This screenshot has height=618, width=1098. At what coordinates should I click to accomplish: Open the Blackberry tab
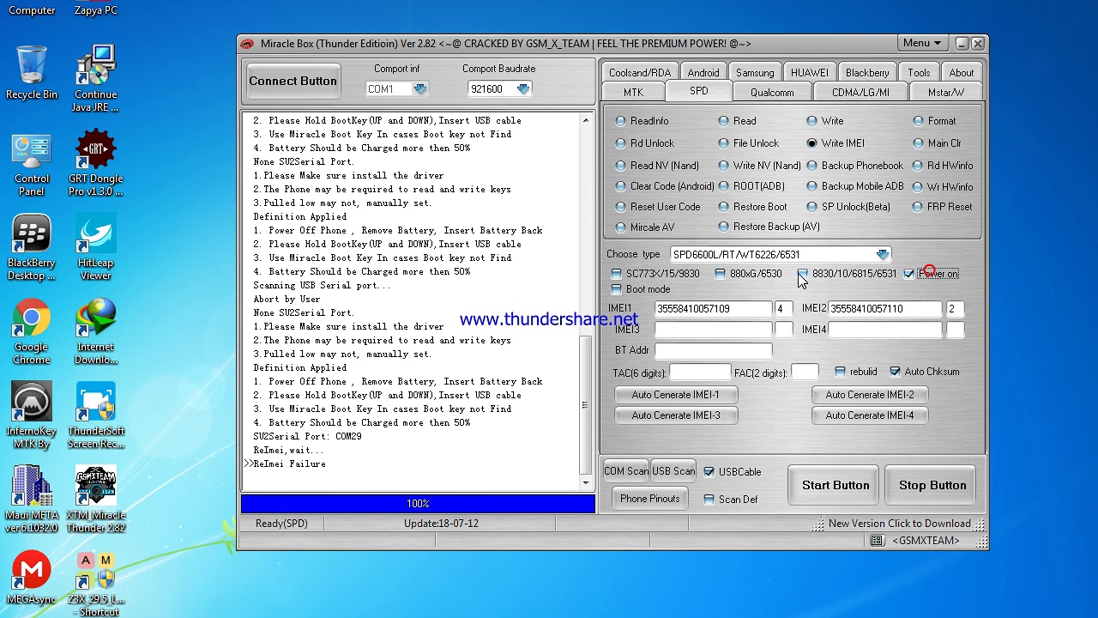pyautogui.click(x=867, y=73)
